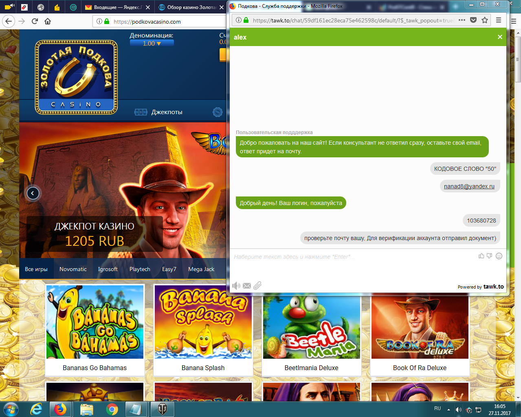Switch to Firefox on the taskbar

(x=60, y=409)
